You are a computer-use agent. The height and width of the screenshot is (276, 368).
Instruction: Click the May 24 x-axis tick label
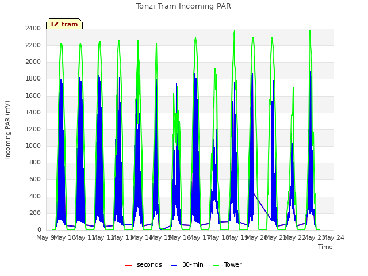click(333, 237)
